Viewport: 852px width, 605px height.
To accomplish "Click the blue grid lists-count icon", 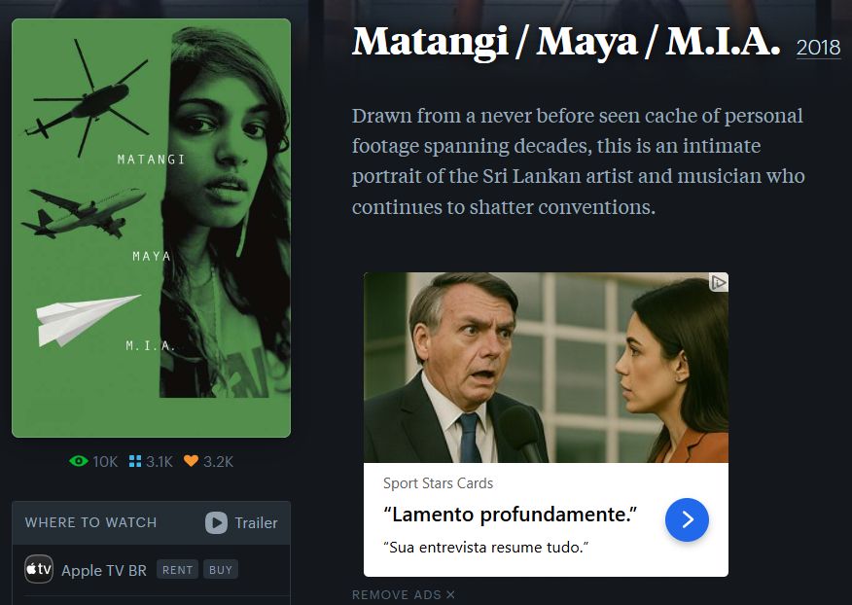I will coord(135,461).
